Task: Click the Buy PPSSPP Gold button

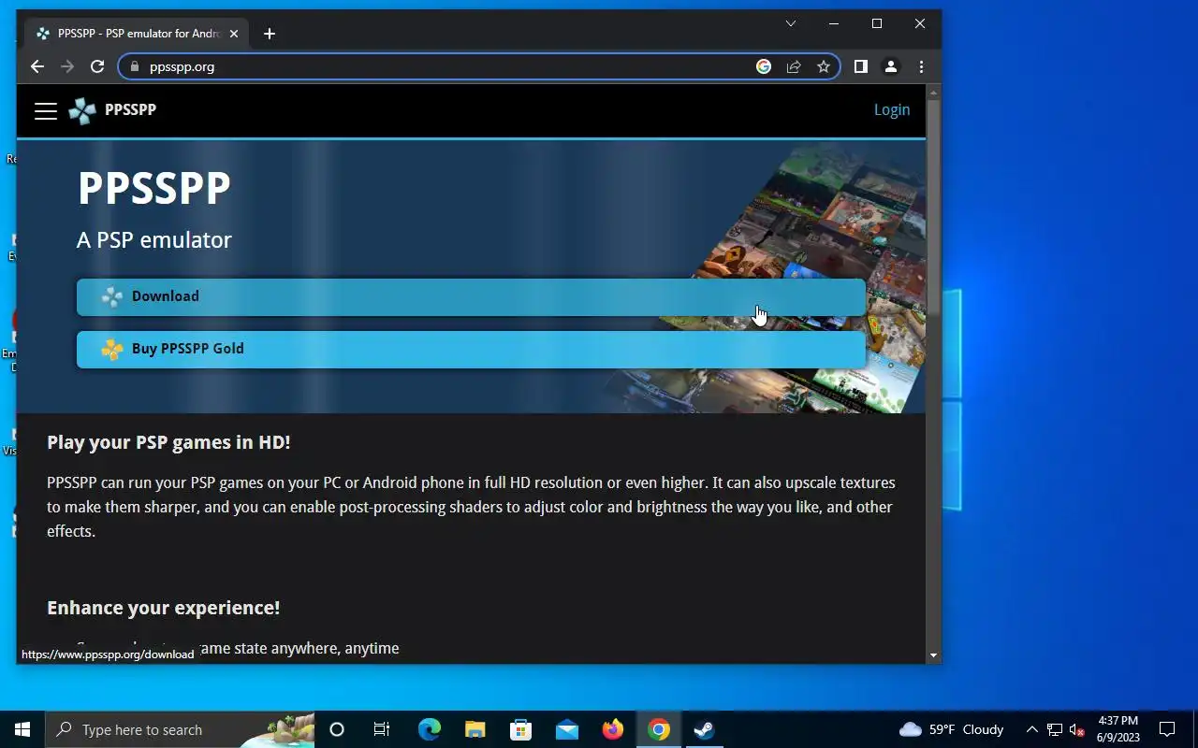Action: tap(471, 349)
